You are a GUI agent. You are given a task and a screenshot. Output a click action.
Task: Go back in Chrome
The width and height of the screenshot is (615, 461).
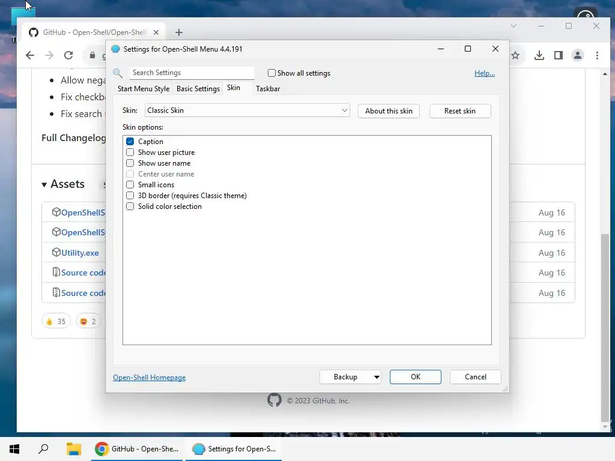[30, 55]
